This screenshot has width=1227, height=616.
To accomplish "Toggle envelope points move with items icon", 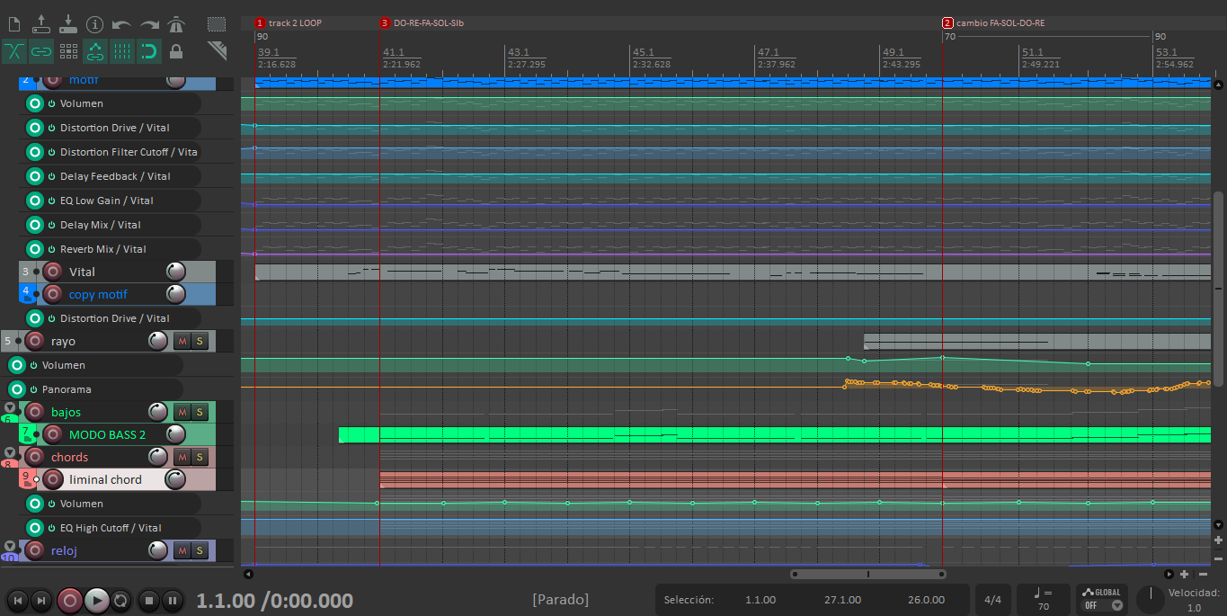I will (x=94, y=51).
